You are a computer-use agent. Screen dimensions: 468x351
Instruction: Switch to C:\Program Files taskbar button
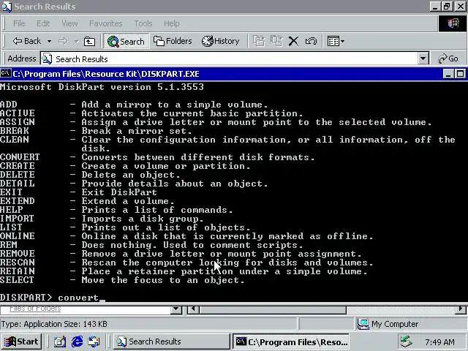pyautogui.click(x=291, y=341)
